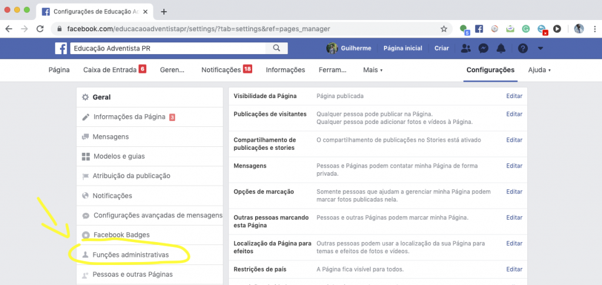Image resolution: width=602 pixels, height=285 pixels.
Task: Open Funções administrativas
Action: click(150, 254)
